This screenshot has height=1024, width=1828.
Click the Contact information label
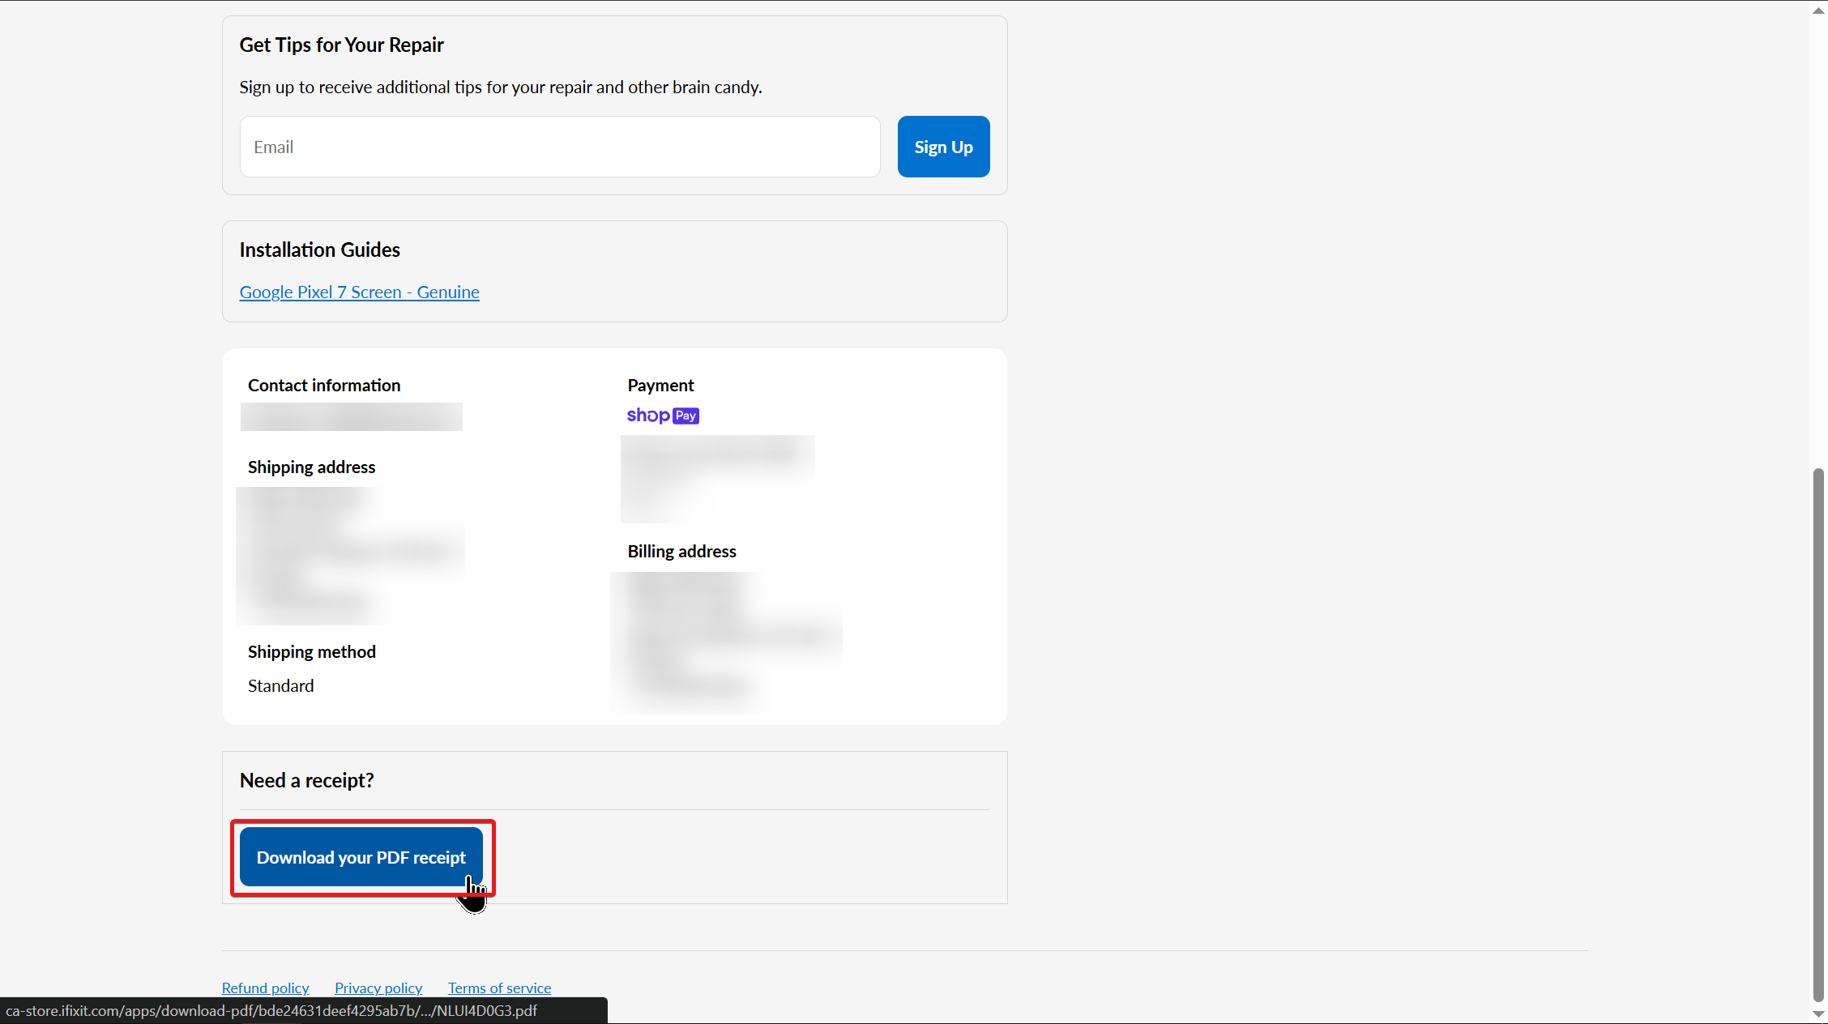[324, 386]
